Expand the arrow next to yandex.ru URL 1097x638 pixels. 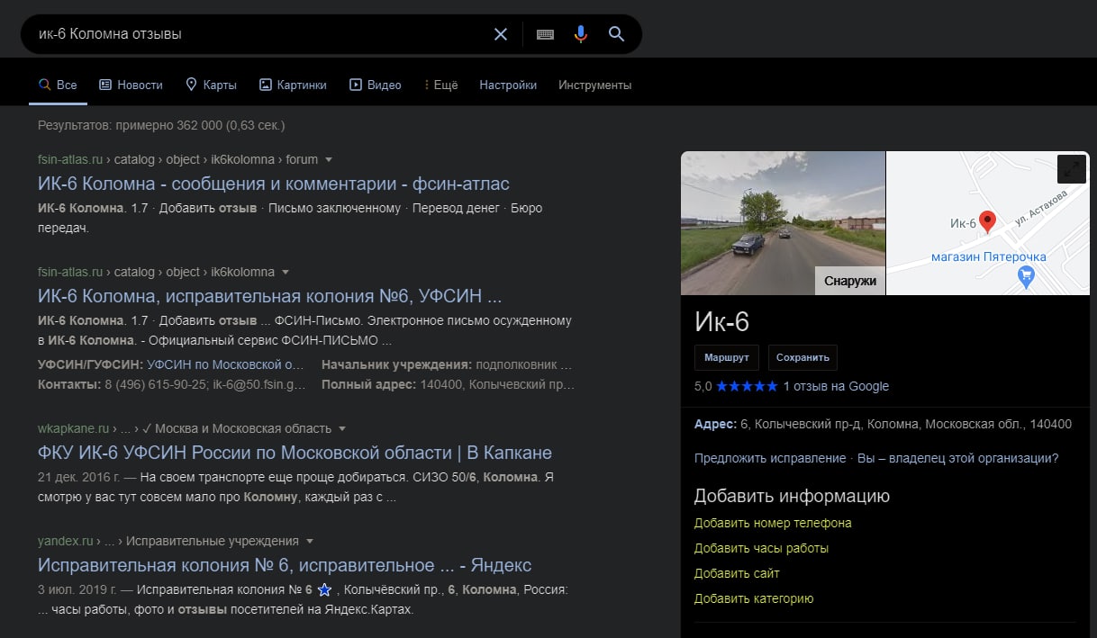(310, 541)
